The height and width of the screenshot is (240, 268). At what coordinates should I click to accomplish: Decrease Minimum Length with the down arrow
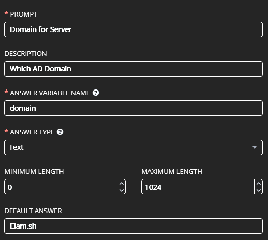pyautogui.click(x=122, y=190)
